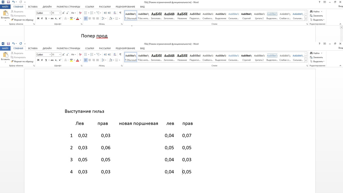
Task: Center text in the Выступание гильз window
Action: pos(90,60)
